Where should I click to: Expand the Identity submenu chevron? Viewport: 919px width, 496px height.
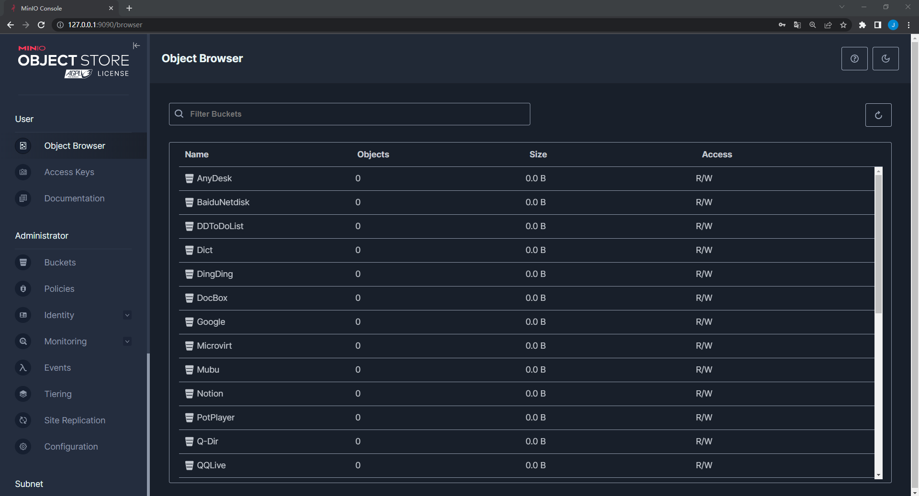(x=127, y=315)
